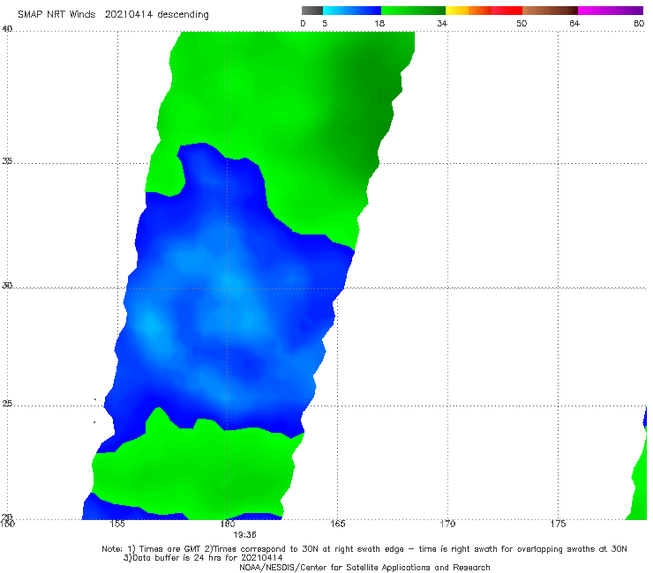Screen dimensions: 653x573
Task: Click the note line starting 'Note: 1) Times are GMT'
Action: [x=364, y=549]
